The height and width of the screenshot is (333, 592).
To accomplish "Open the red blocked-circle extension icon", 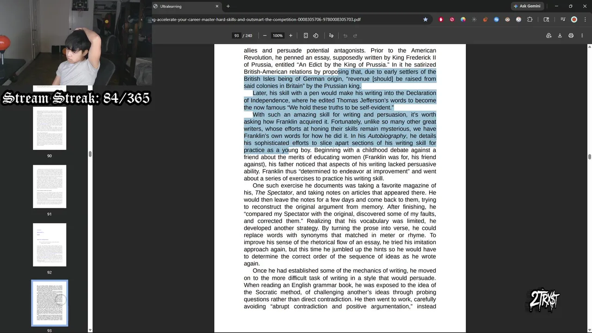I will pos(452,19).
